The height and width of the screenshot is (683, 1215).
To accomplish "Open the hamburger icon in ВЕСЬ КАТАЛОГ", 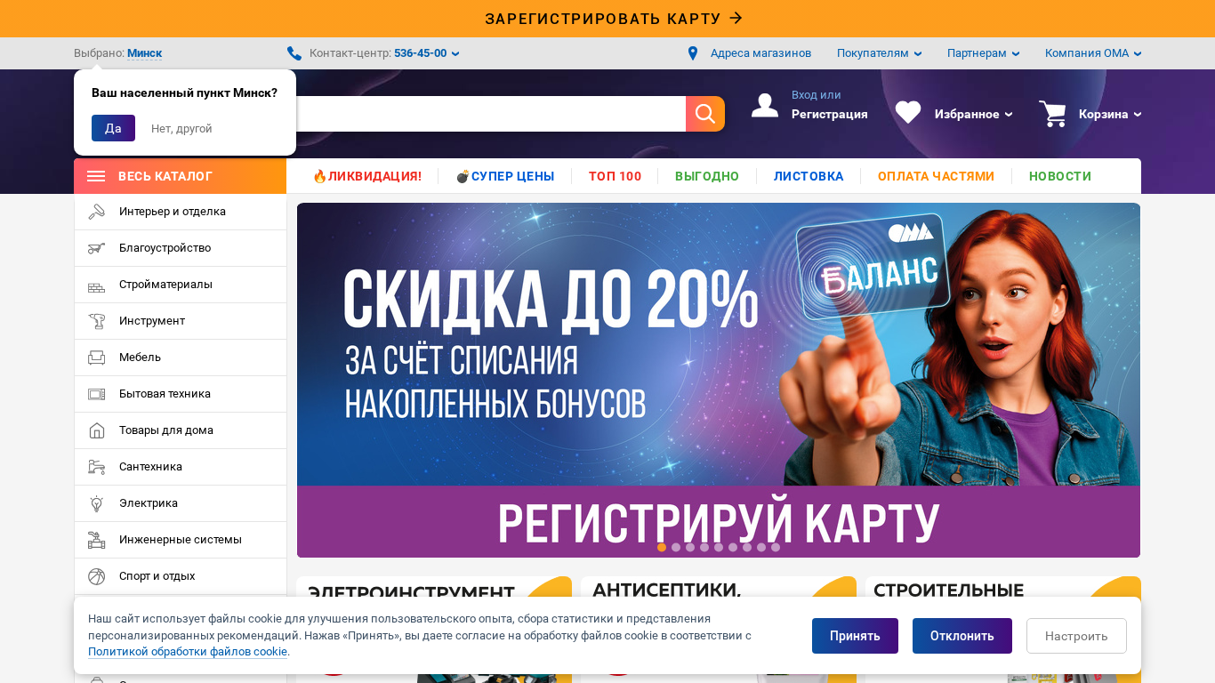I will coord(96,176).
